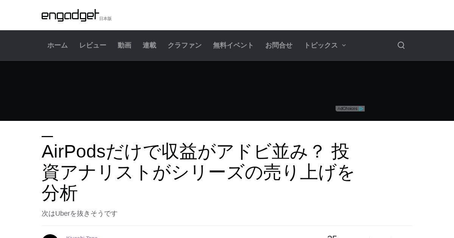454x238 pixels.
Task: Click the author avatar circle
Action: point(50,236)
